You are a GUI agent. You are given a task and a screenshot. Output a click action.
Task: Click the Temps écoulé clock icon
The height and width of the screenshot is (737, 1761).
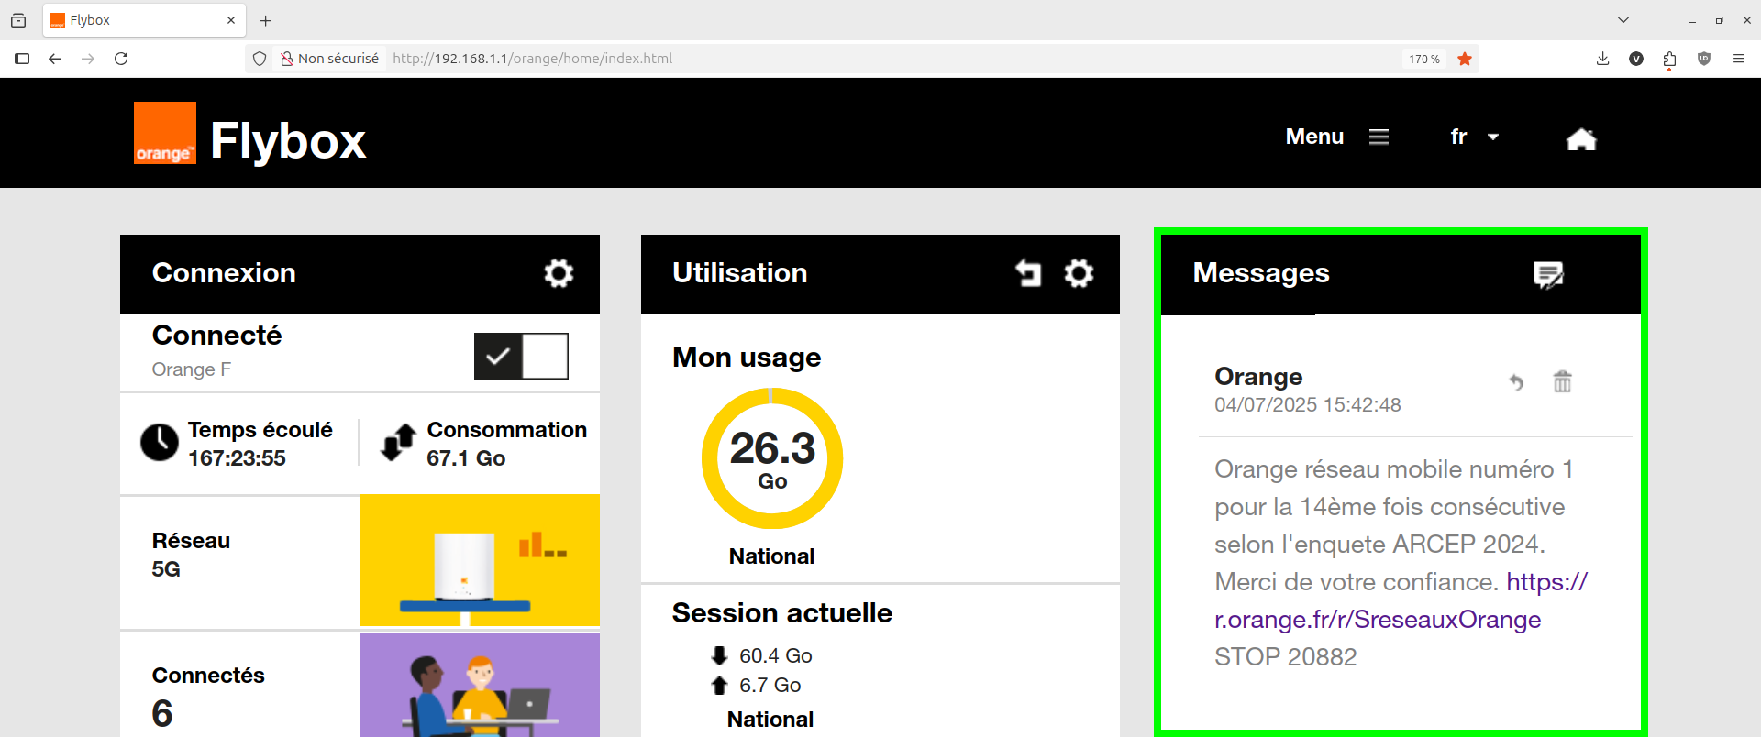pos(160,443)
